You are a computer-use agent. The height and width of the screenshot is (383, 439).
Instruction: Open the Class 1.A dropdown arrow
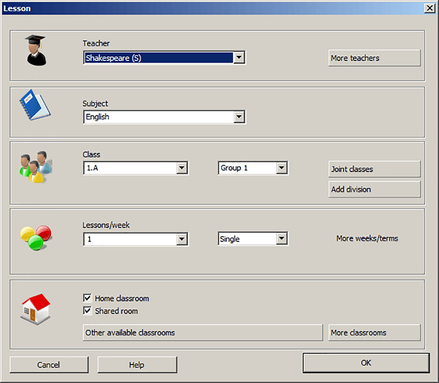[182, 168]
